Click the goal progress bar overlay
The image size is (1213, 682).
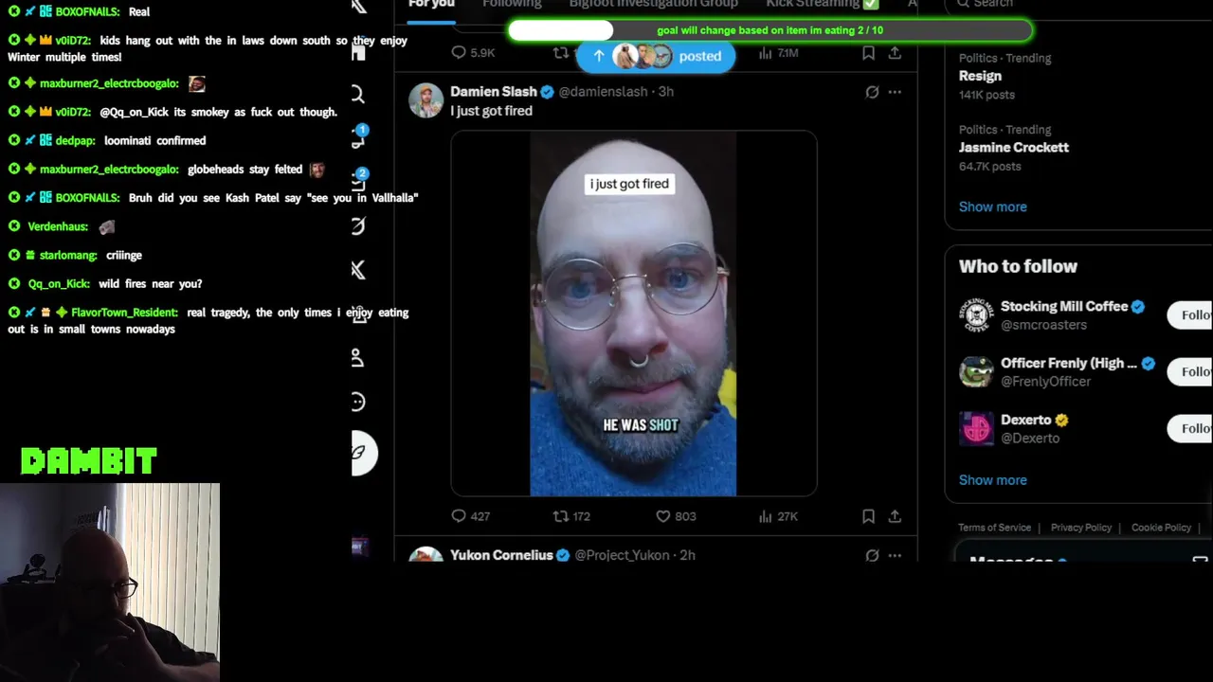pyautogui.click(x=769, y=30)
